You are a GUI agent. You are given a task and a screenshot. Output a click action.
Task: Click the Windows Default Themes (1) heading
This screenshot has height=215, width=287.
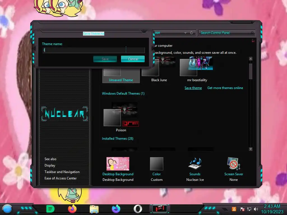[123, 94]
